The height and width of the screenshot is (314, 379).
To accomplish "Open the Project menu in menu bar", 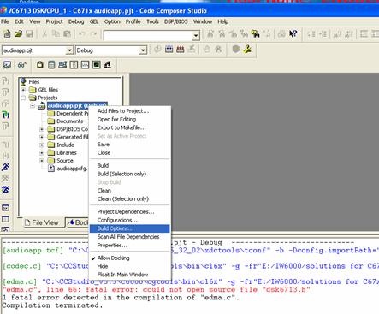I will [54, 21].
